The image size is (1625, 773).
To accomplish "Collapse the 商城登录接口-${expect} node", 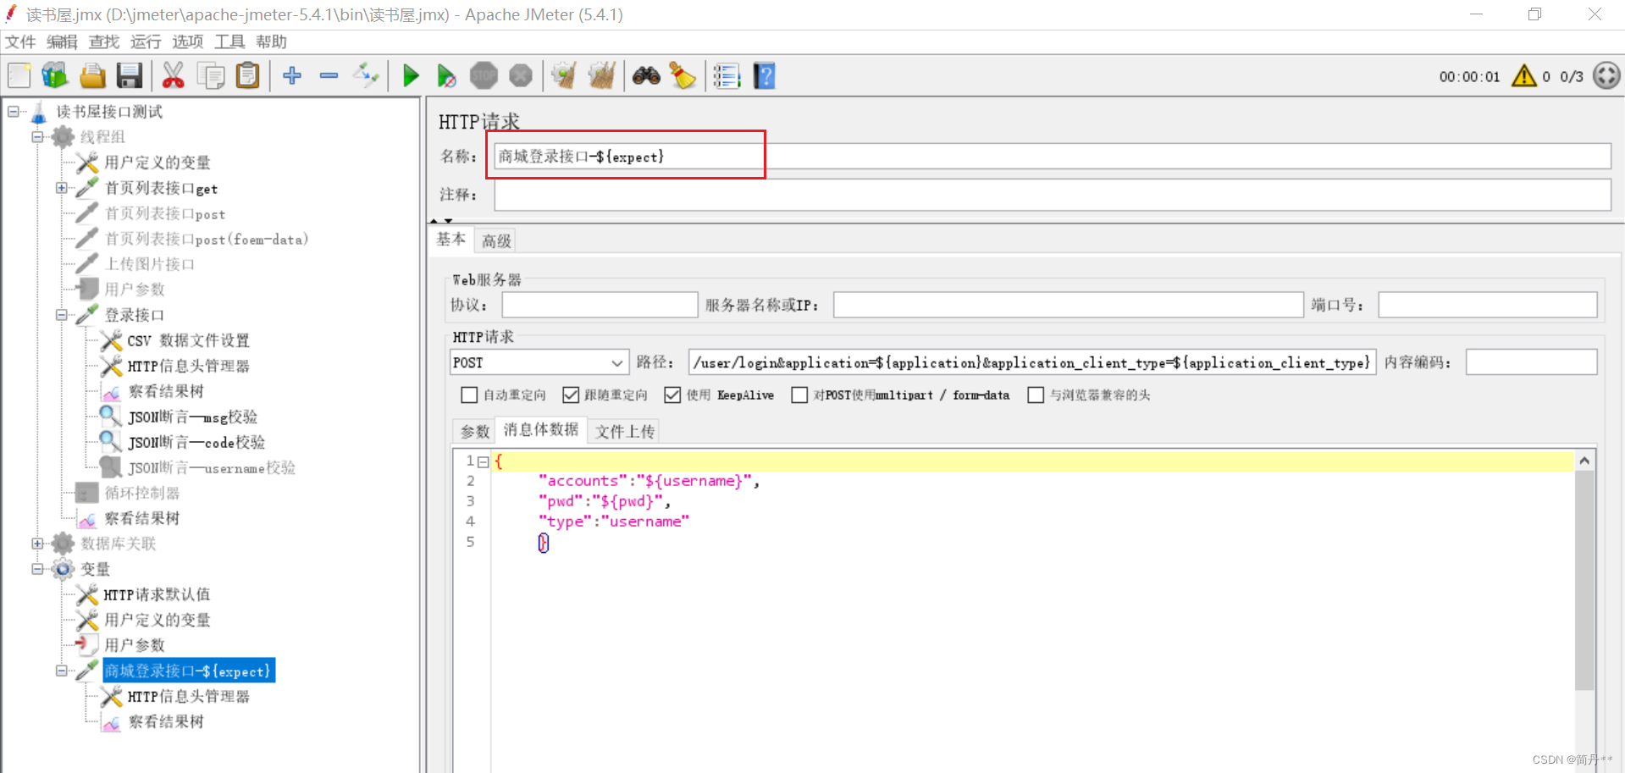I will click(62, 671).
